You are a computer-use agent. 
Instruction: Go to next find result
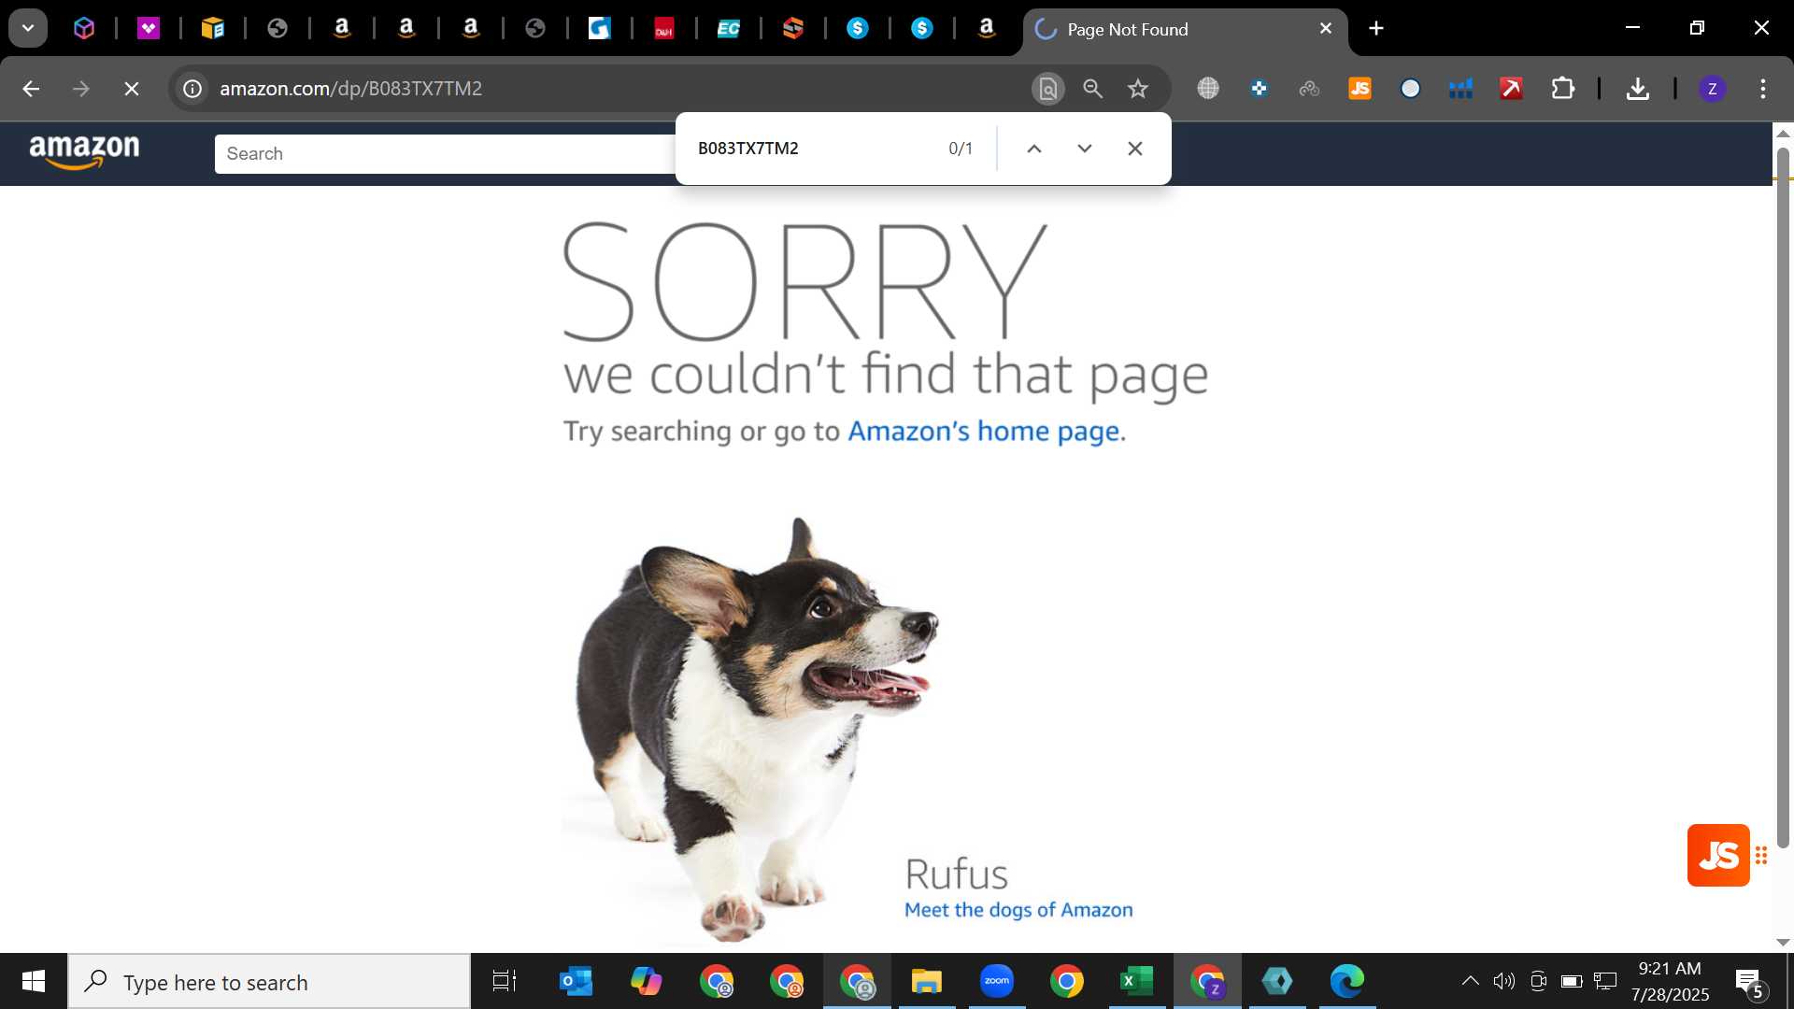click(x=1085, y=149)
